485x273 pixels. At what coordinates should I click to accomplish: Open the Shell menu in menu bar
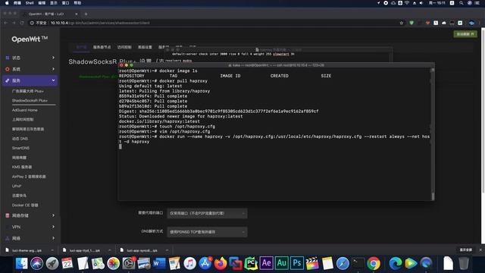pos(30,3)
